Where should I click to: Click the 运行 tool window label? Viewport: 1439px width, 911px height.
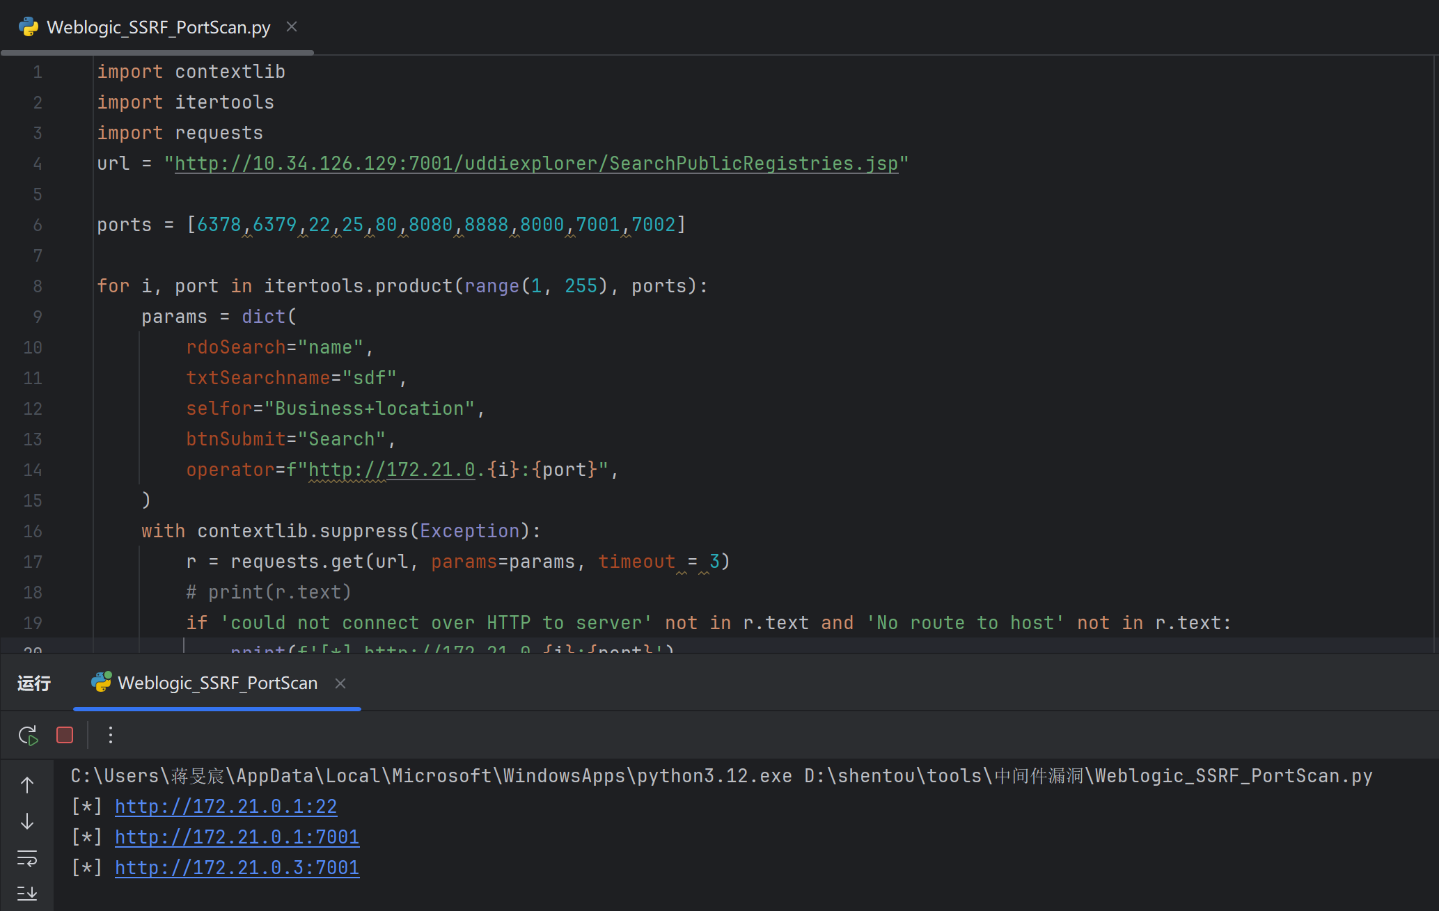(34, 683)
